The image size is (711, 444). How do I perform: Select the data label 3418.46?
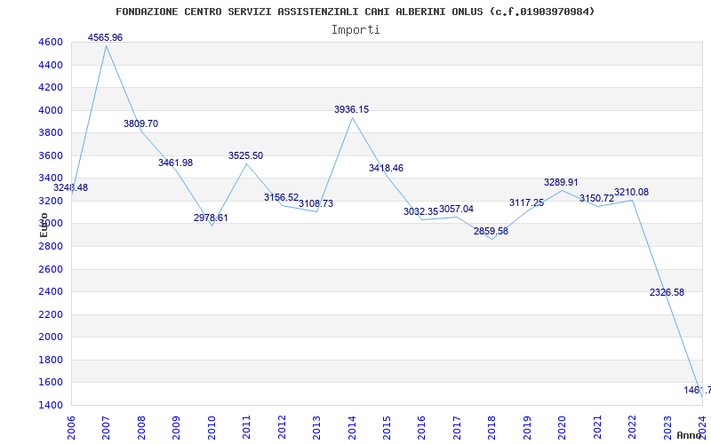387,169
